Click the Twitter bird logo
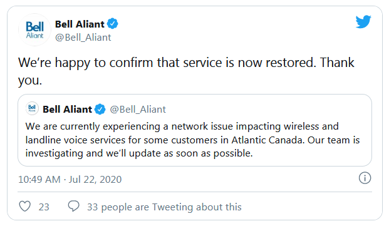The height and width of the screenshot is (226, 389). [x=363, y=21]
